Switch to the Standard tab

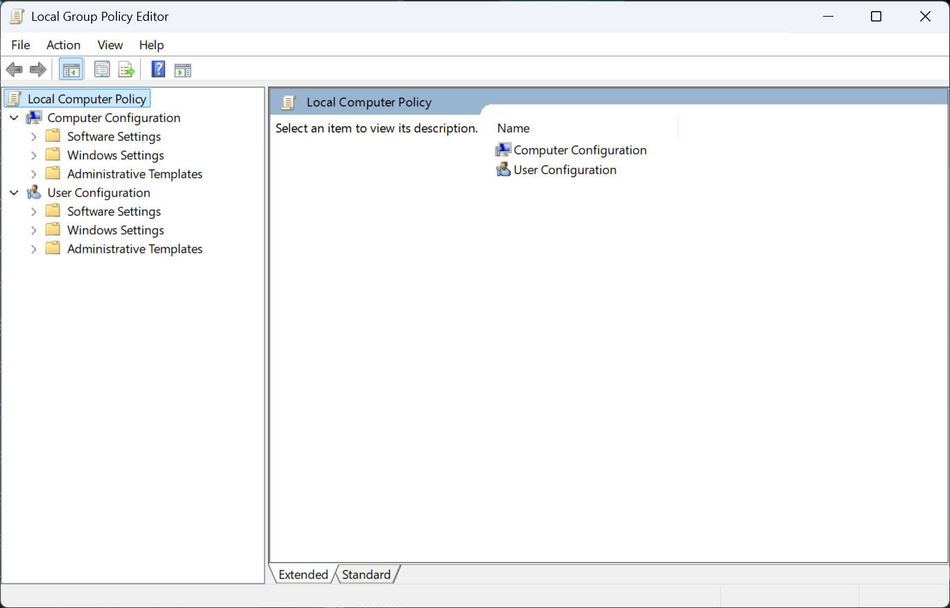(x=366, y=575)
